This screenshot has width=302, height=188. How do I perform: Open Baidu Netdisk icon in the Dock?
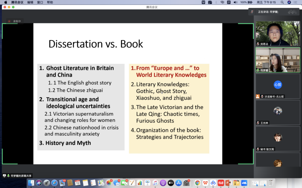tap(213, 183)
